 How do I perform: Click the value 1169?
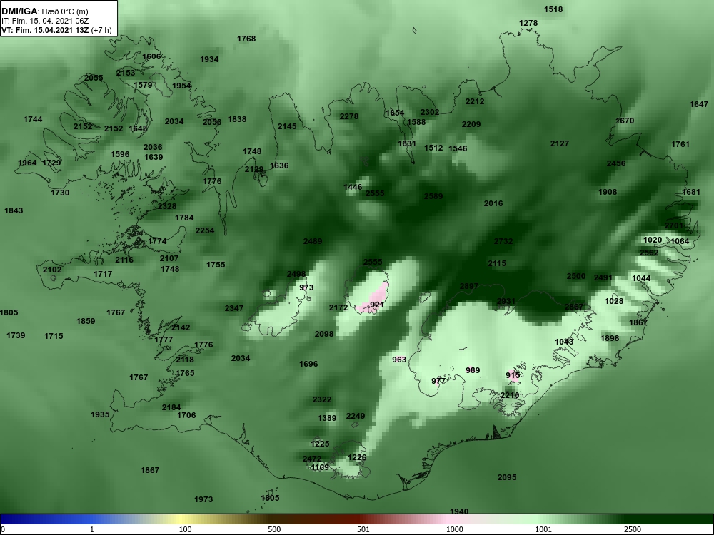[x=320, y=468]
